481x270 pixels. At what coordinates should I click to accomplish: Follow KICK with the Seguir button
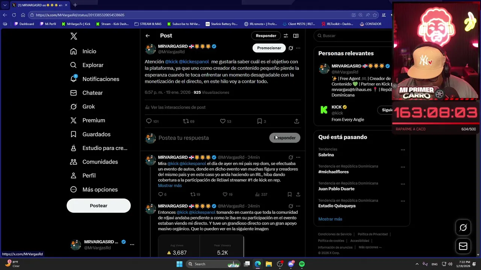tap(385, 110)
